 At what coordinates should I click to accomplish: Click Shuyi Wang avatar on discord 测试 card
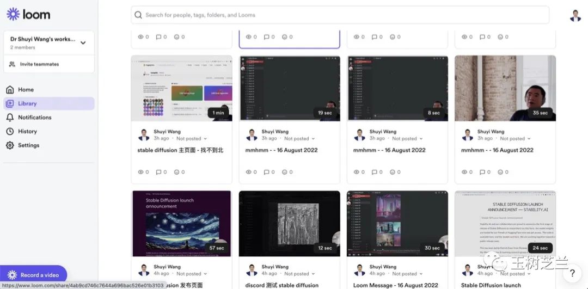(252, 270)
